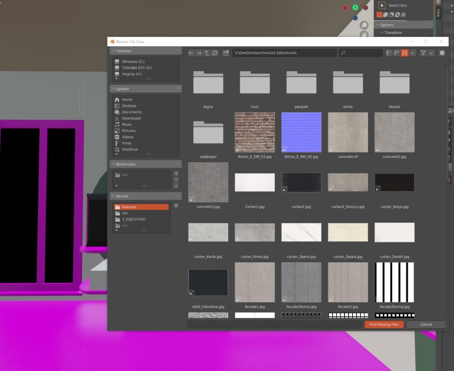Collapse the Volumes panel
454x371 pixels.
(113, 51)
